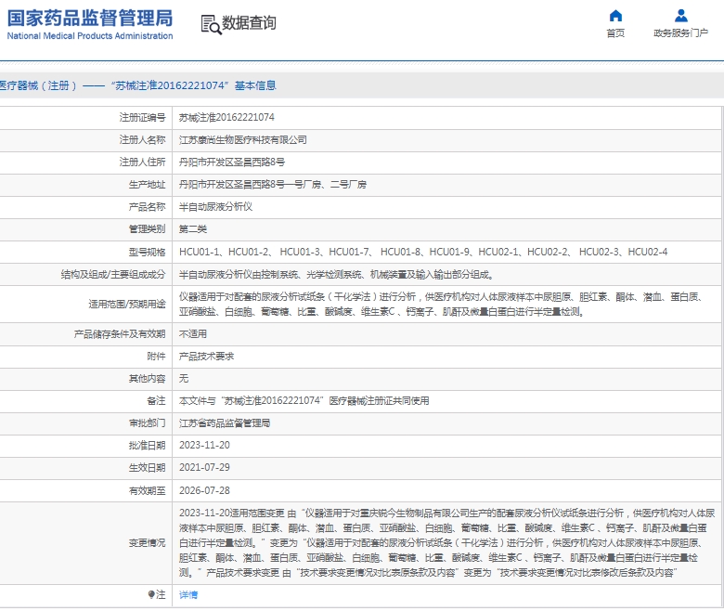Select registrant address 丹阳市开发区圣昌西路8号
Viewport: 724px width, 611px height.
232,162
